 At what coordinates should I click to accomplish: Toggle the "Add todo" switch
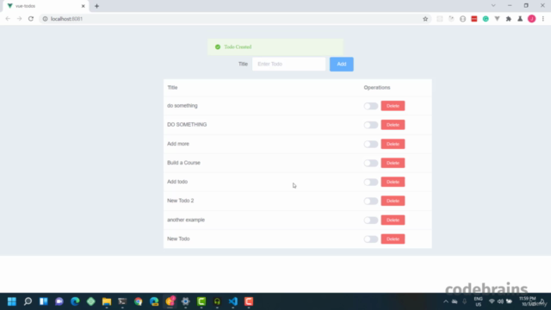click(371, 182)
